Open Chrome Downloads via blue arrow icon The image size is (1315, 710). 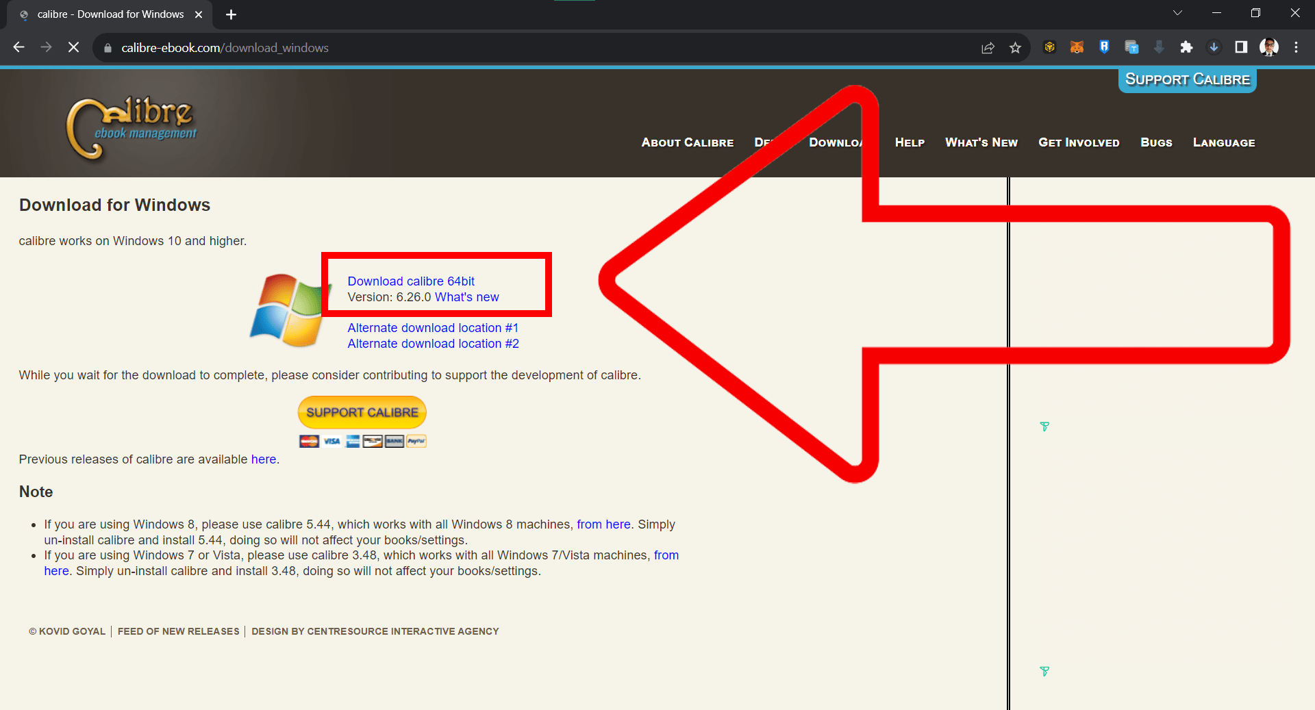coord(1214,47)
